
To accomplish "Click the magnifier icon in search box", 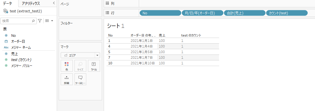I will 33,21.
